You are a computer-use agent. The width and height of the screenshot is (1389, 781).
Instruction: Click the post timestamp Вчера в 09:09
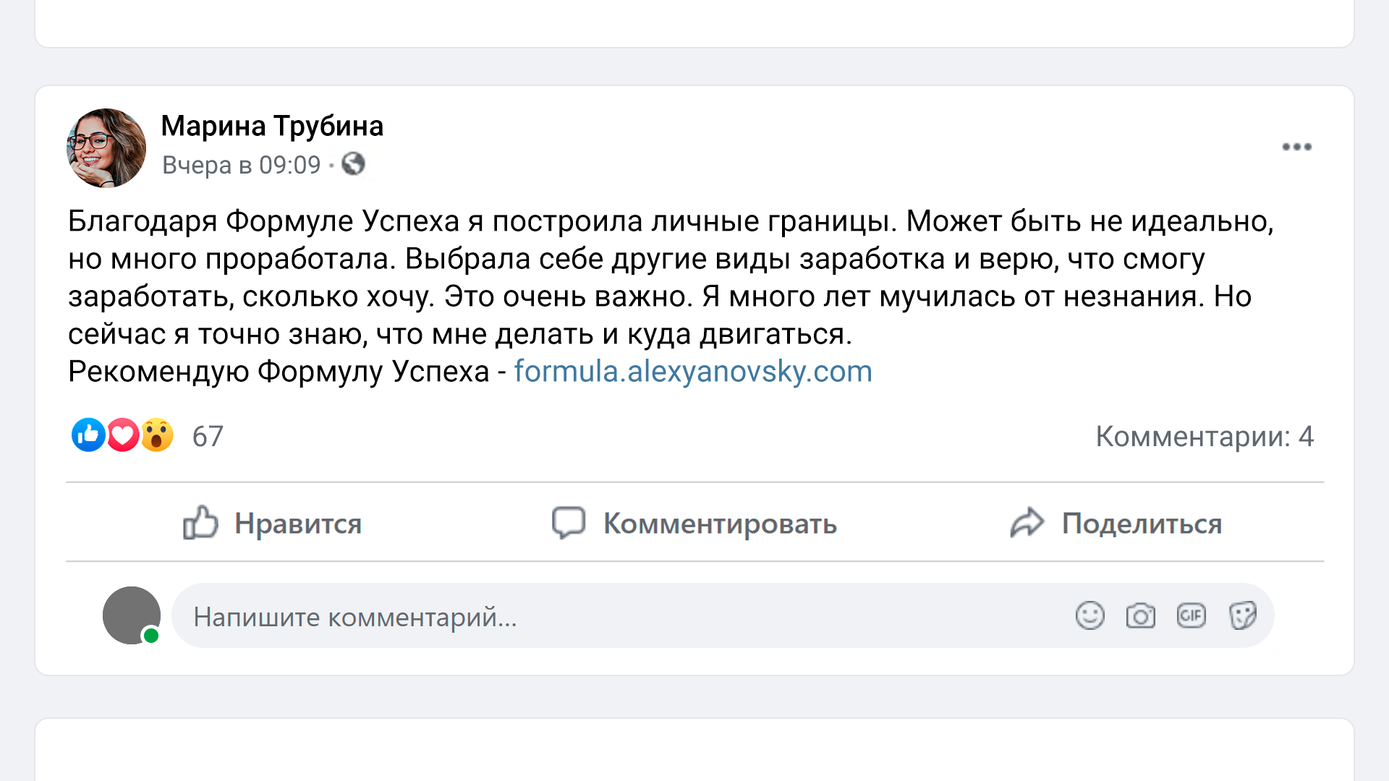pyautogui.click(x=241, y=165)
